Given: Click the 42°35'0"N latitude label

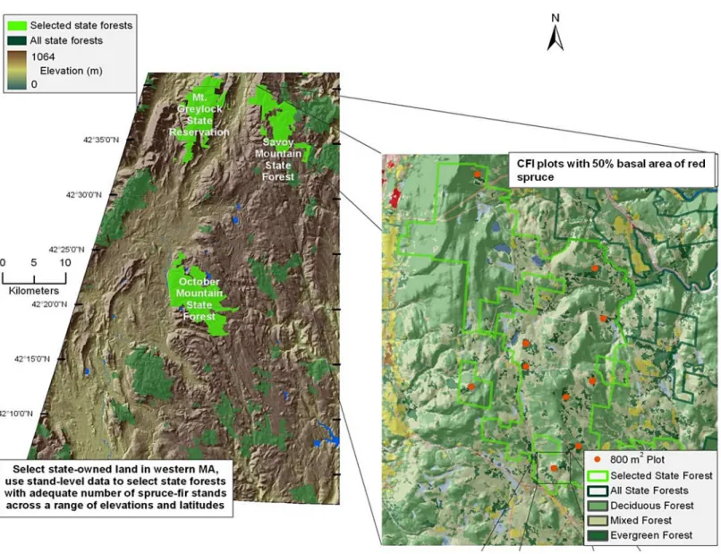Looking at the screenshot, I should 101,140.
